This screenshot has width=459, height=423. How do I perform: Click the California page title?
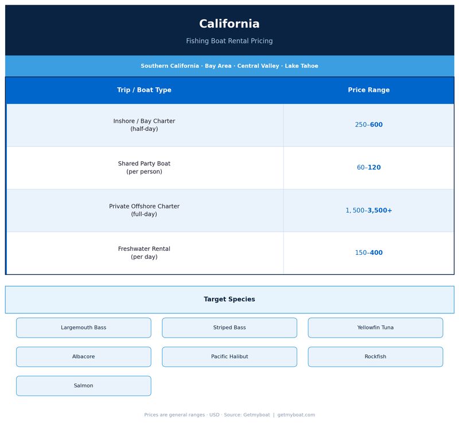pos(229,24)
